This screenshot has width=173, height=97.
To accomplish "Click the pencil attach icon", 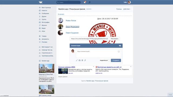I will (77, 60).
